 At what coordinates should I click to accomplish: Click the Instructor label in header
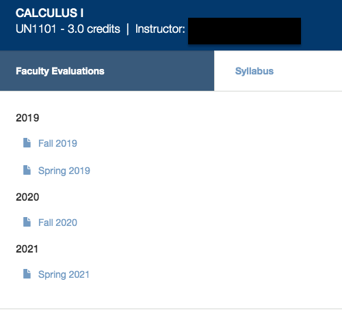coord(160,29)
